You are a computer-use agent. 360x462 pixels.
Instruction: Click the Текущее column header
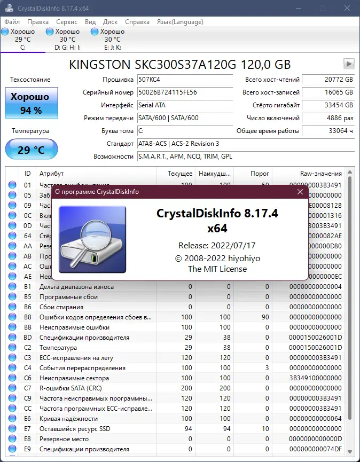click(x=176, y=174)
